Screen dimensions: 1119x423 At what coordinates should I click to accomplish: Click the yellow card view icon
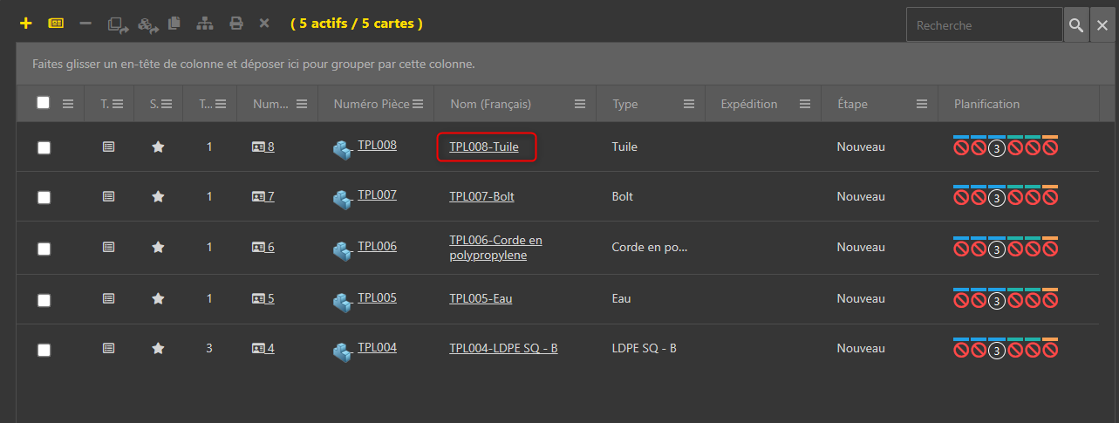(x=56, y=24)
